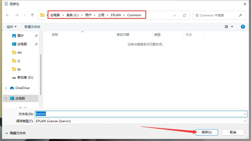Click the 保存(S) button

(207, 132)
